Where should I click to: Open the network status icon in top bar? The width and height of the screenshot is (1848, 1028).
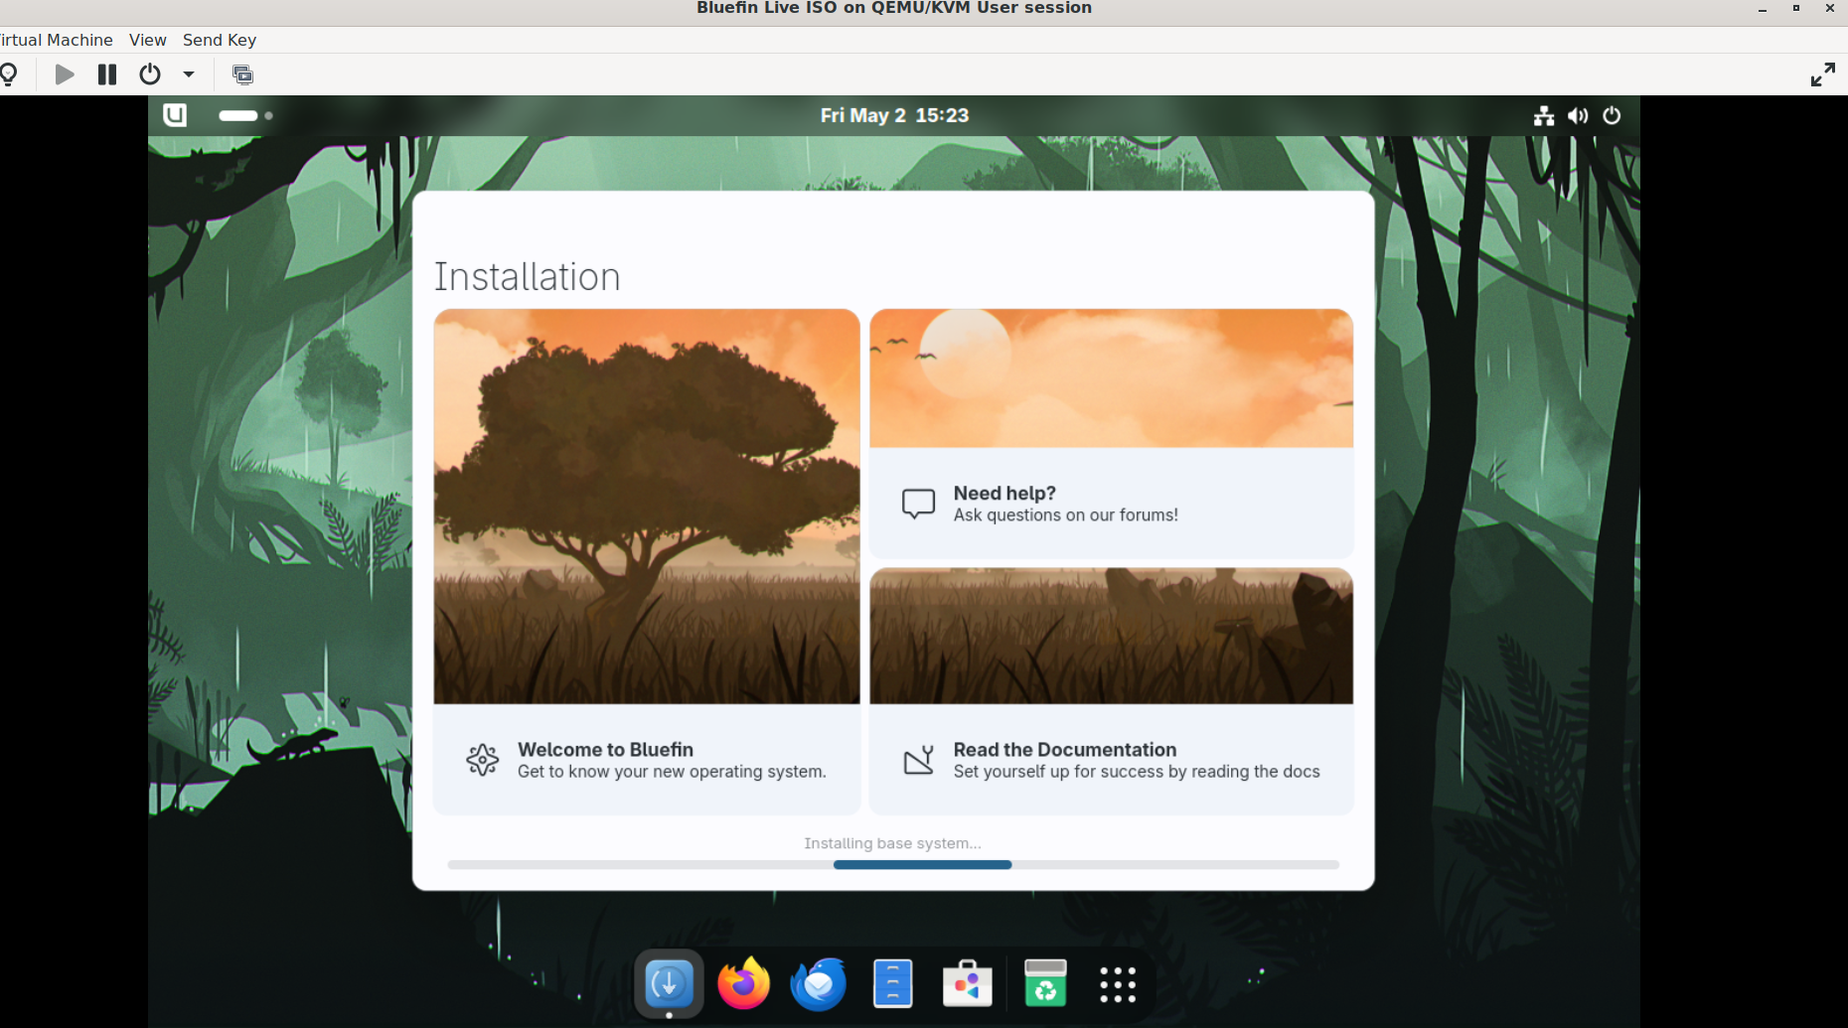[x=1544, y=115]
